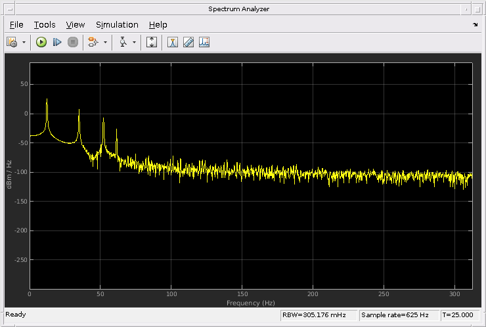Image resolution: width=486 pixels, height=327 pixels.
Task: Click the gray Stop simulation icon
Action: [x=73, y=42]
